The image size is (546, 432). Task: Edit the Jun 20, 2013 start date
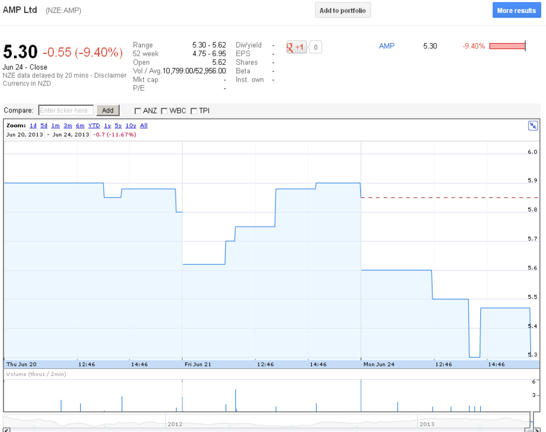coord(24,134)
